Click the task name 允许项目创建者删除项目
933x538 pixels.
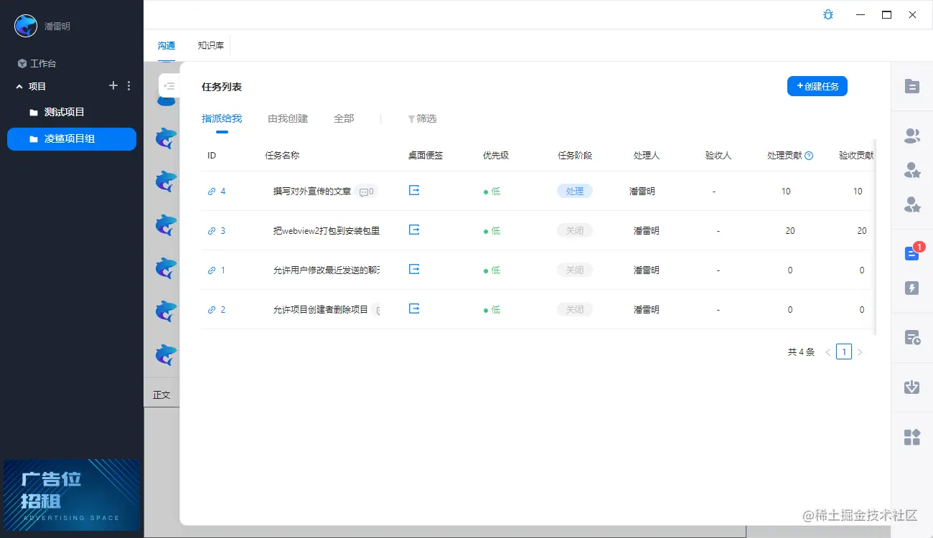[x=321, y=310]
